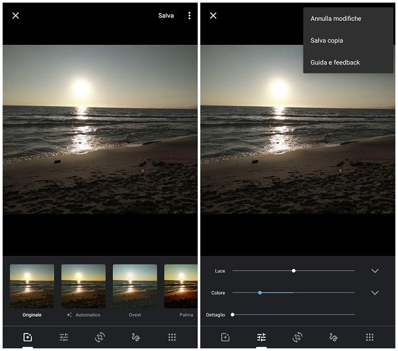This screenshot has width=398, height=351.
Task: Open the more tools grid icon in left editor
Action: click(x=172, y=337)
